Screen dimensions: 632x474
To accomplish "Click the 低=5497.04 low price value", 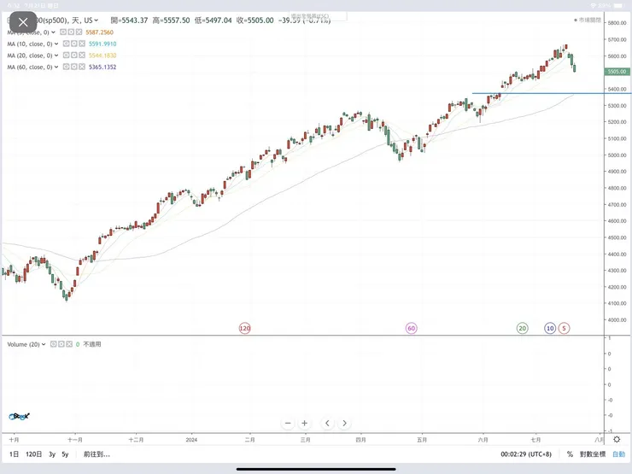I will [214, 20].
